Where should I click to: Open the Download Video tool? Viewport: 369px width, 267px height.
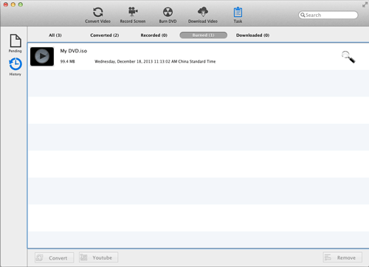pyautogui.click(x=203, y=15)
